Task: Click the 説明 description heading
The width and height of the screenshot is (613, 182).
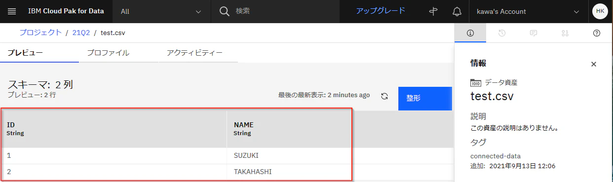Action: [x=478, y=117]
